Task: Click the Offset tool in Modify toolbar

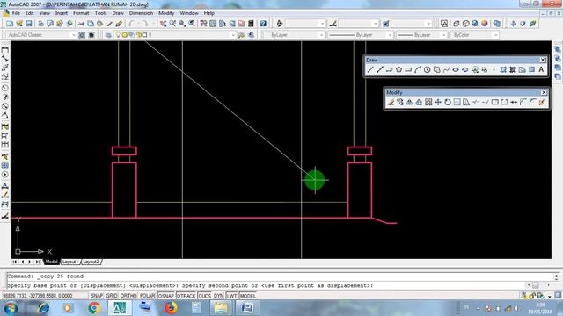Action: 419,103
